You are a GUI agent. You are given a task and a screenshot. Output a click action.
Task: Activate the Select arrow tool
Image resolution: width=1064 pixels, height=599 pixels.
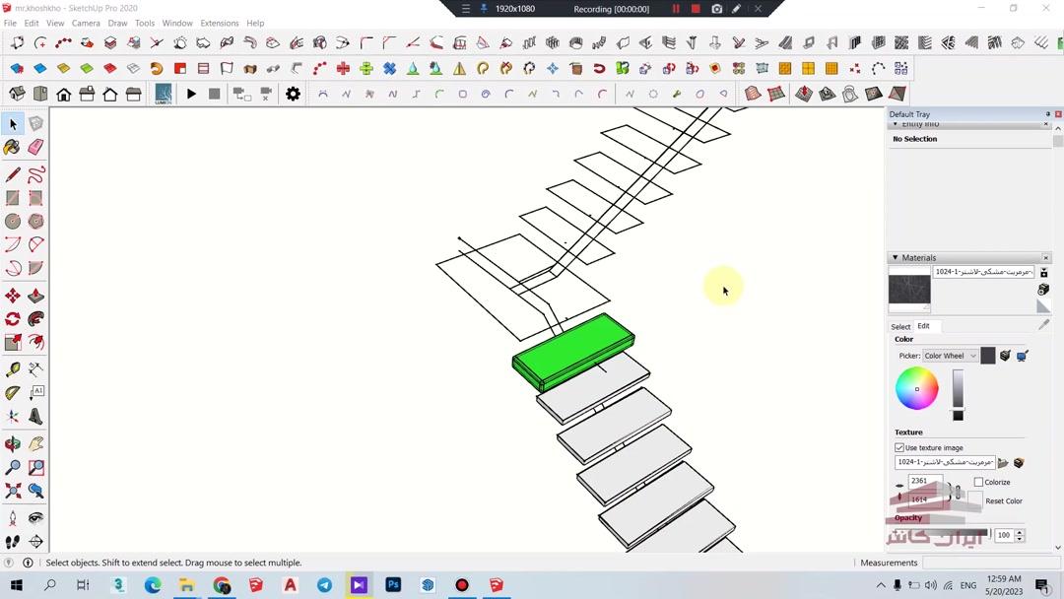(x=13, y=124)
